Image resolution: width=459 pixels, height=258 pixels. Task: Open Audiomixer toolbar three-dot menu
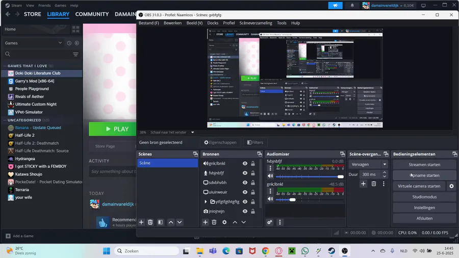tap(280, 222)
